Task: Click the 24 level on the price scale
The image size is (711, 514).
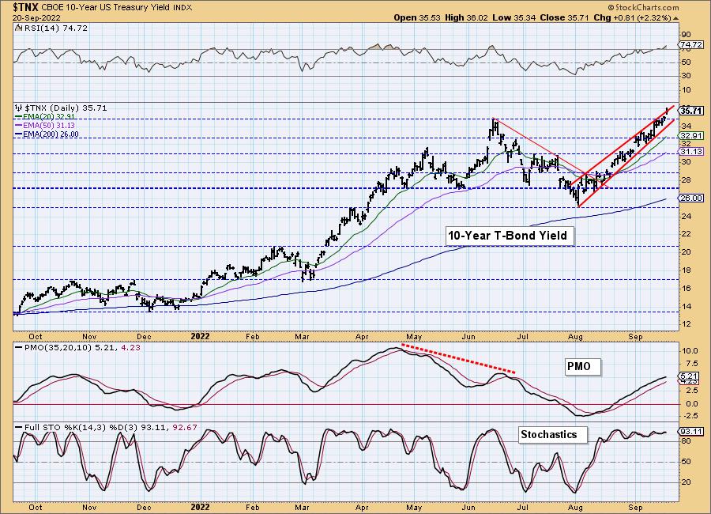Action: (686, 216)
